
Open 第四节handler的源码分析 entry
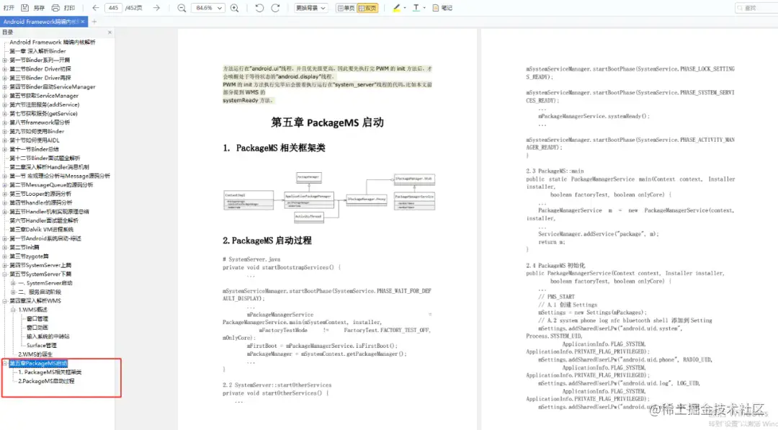coord(40,203)
